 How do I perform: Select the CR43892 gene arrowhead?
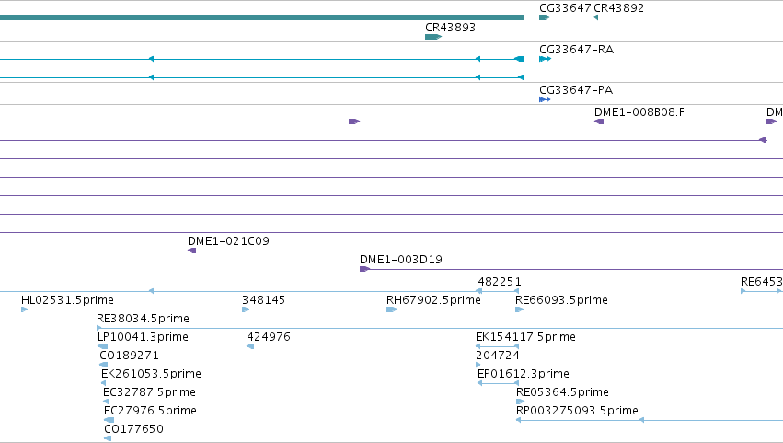point(595,17)
